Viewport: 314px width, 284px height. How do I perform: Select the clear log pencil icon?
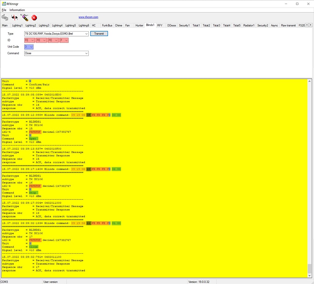pos(24,17)
